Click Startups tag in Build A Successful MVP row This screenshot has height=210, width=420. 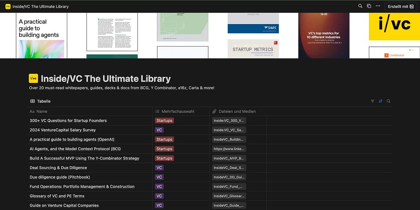click(x=164, y=158)
